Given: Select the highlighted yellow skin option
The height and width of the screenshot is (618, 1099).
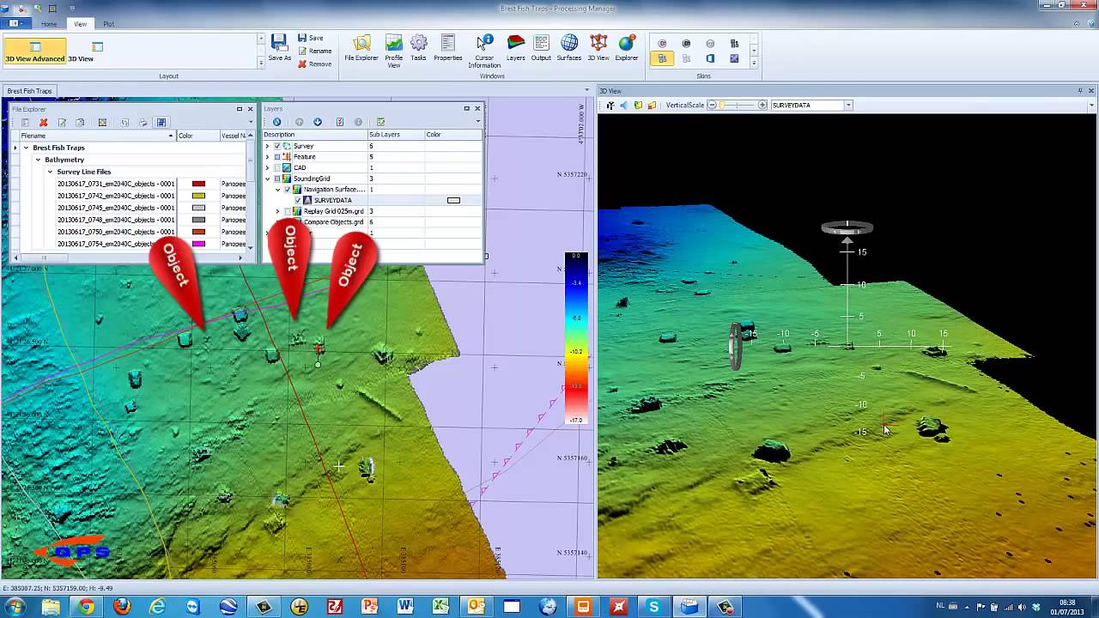Looking at the screenshot, I should pos(662,58).
